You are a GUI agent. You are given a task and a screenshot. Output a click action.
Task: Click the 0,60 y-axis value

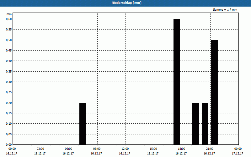[9, 19]
